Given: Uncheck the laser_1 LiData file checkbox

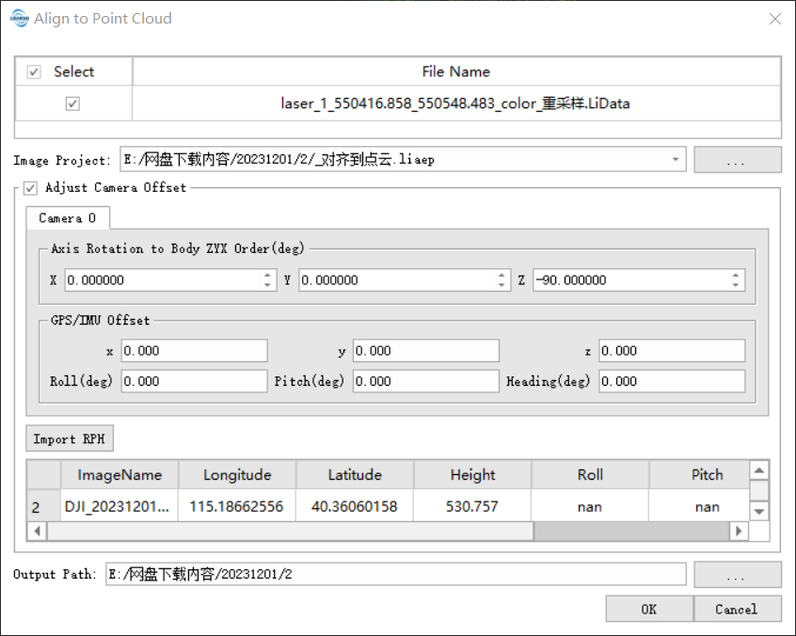Looking at the screenshot, I should click(72, 104).
